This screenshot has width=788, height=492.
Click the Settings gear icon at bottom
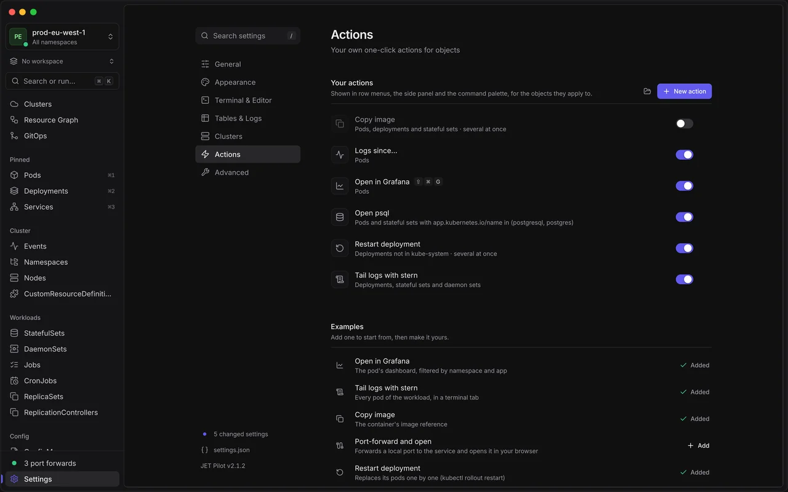pyautogui.click(x=14, y=479)
